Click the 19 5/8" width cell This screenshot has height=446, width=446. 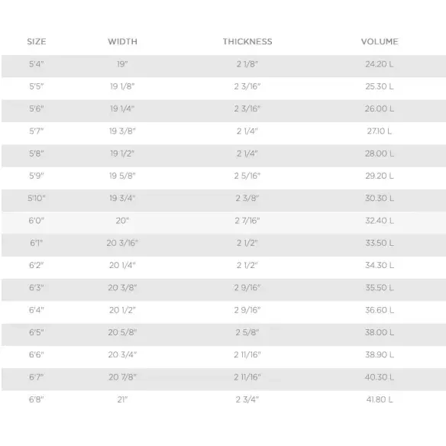(x=122, y=176)
